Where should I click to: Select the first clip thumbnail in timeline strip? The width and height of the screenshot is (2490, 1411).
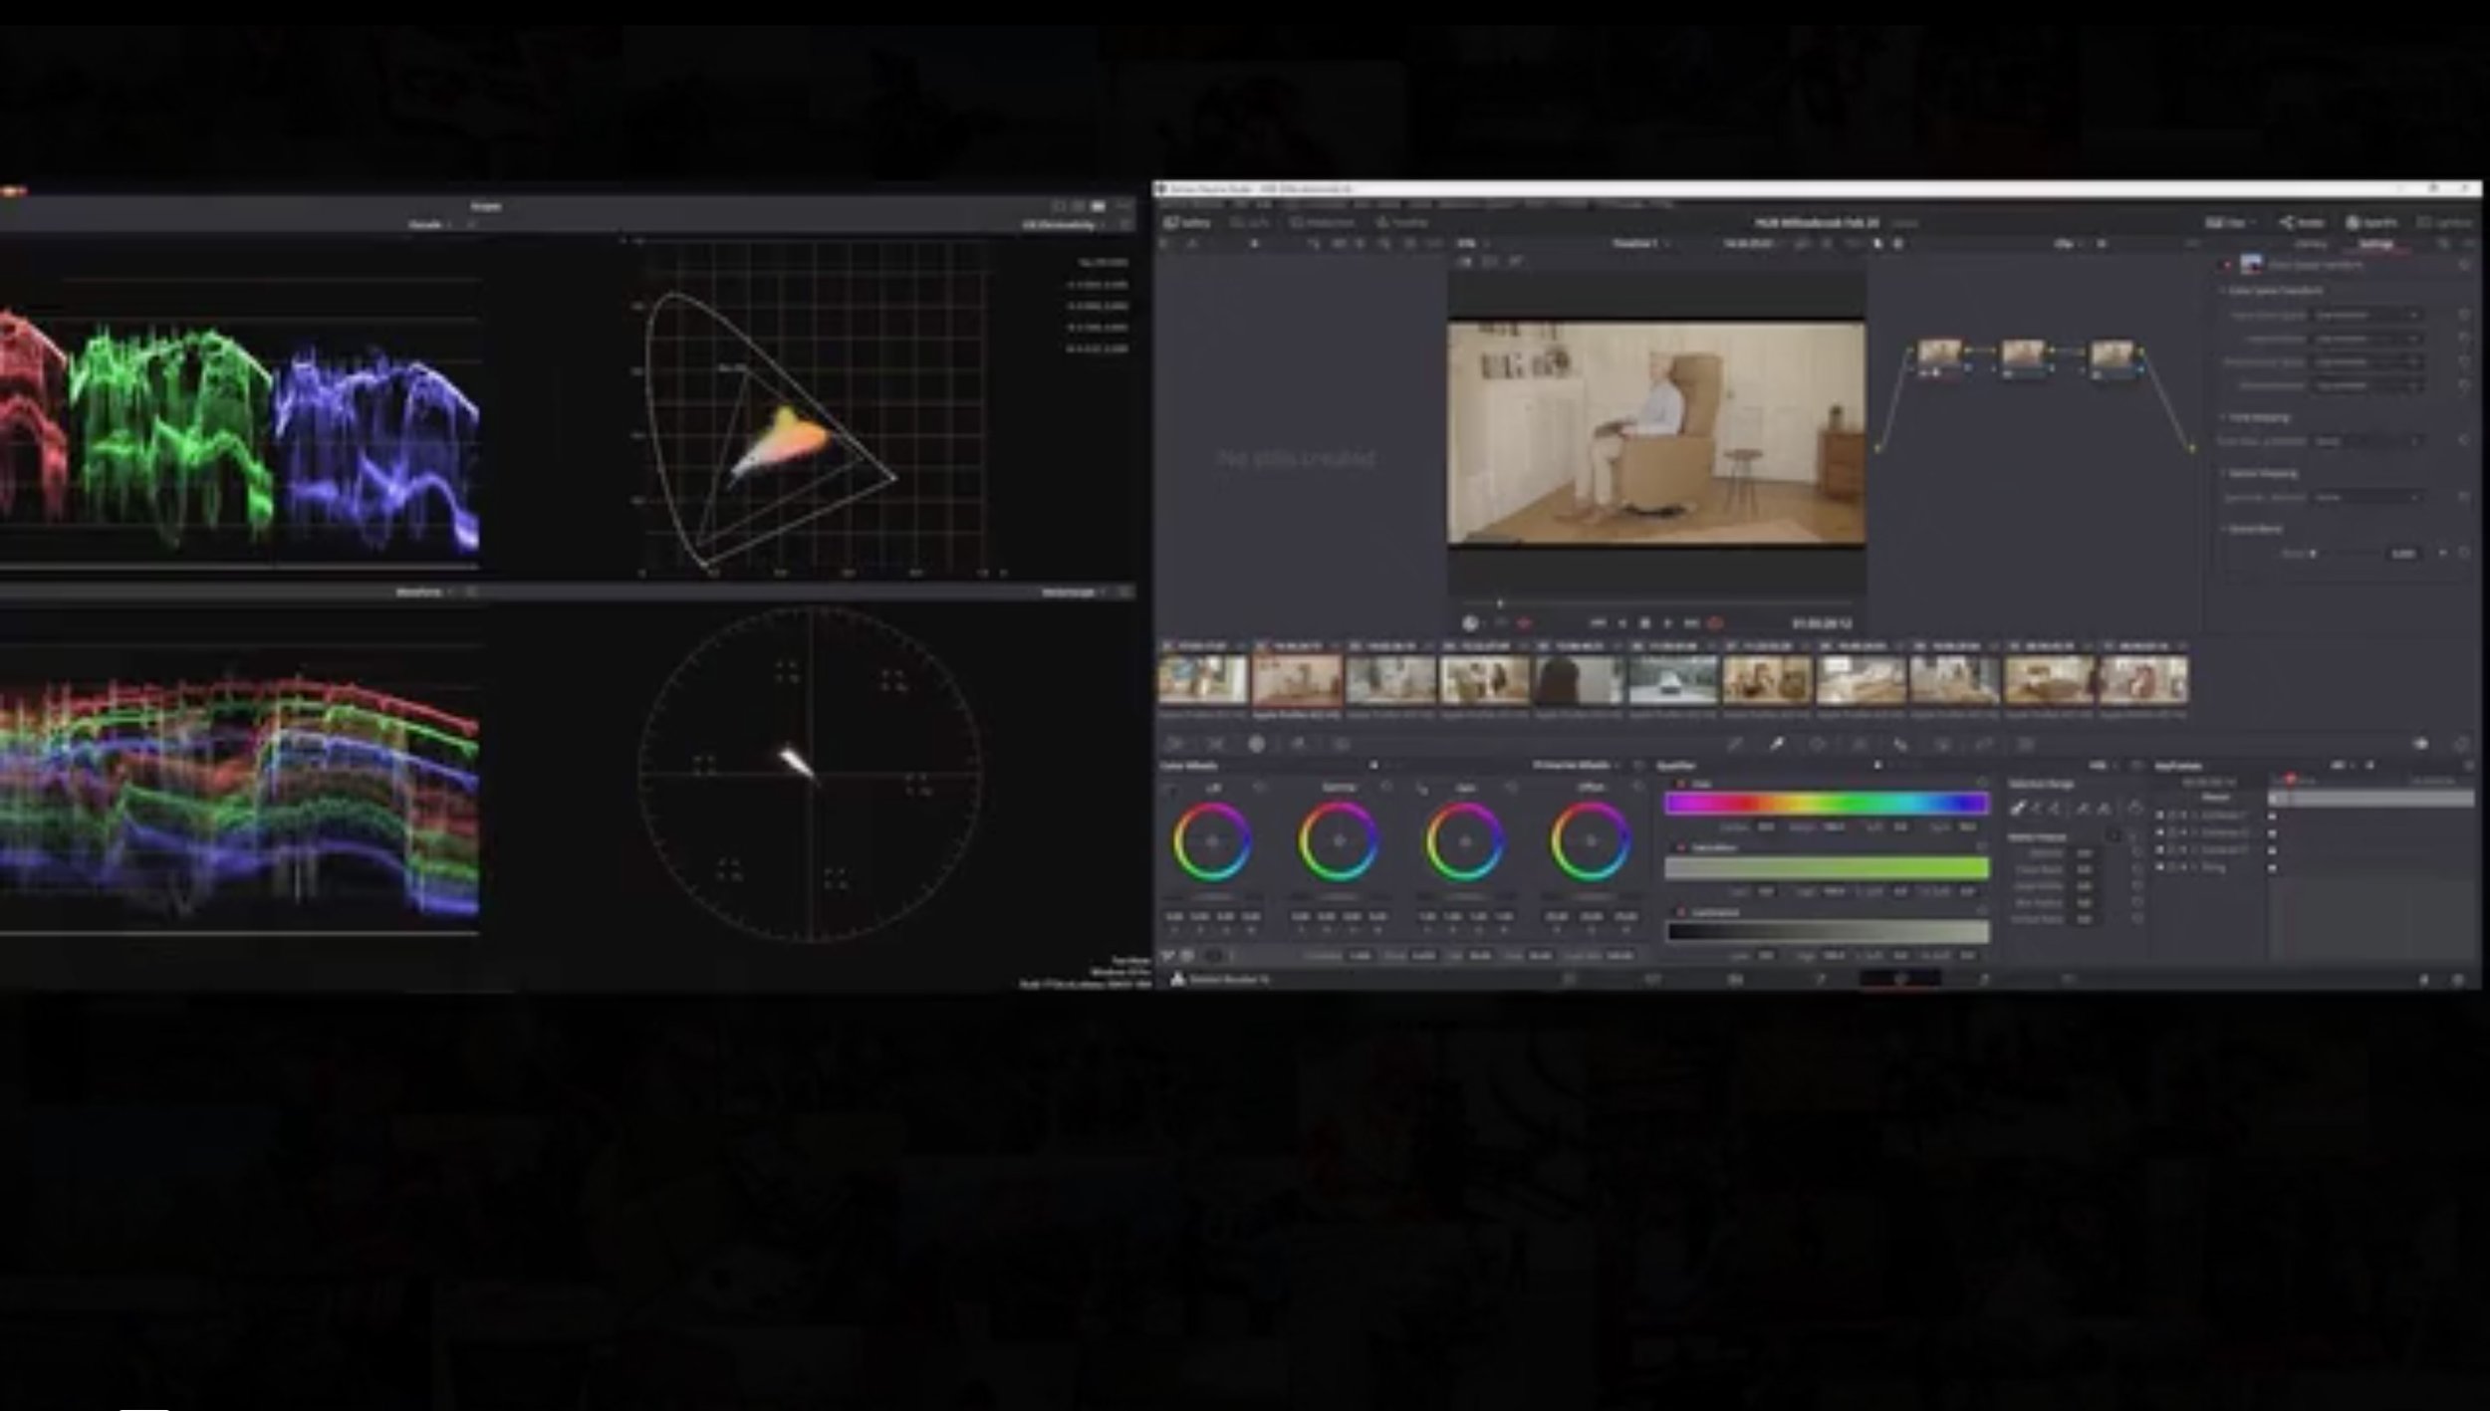pos(1202,681)
